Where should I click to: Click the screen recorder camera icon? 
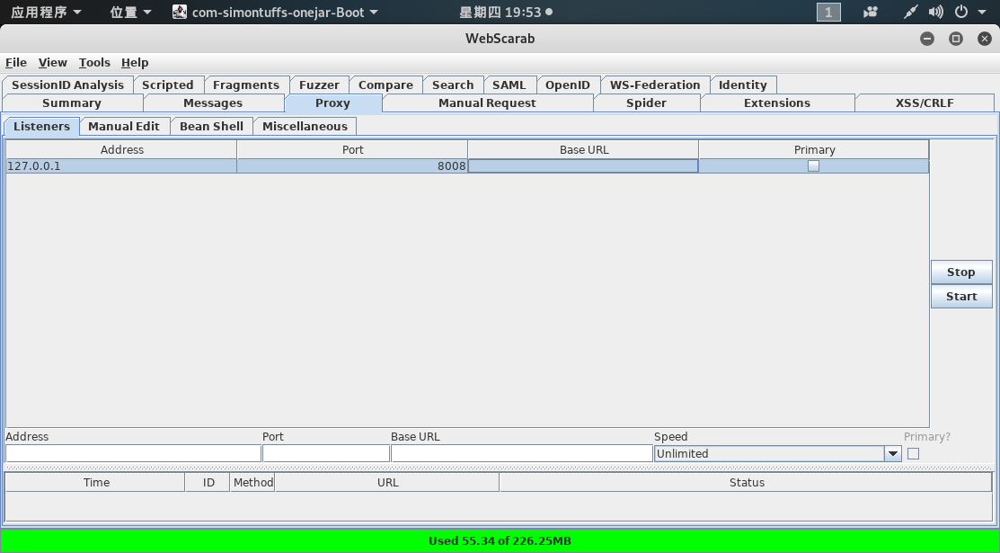click(x=871, y=12)
